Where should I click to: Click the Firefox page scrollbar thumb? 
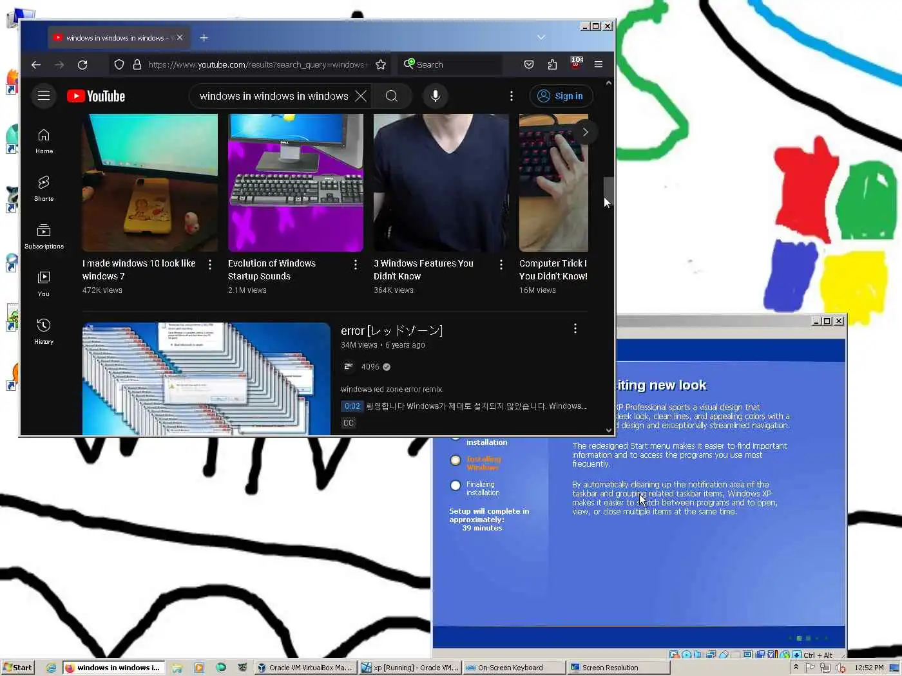click(608, 192)
